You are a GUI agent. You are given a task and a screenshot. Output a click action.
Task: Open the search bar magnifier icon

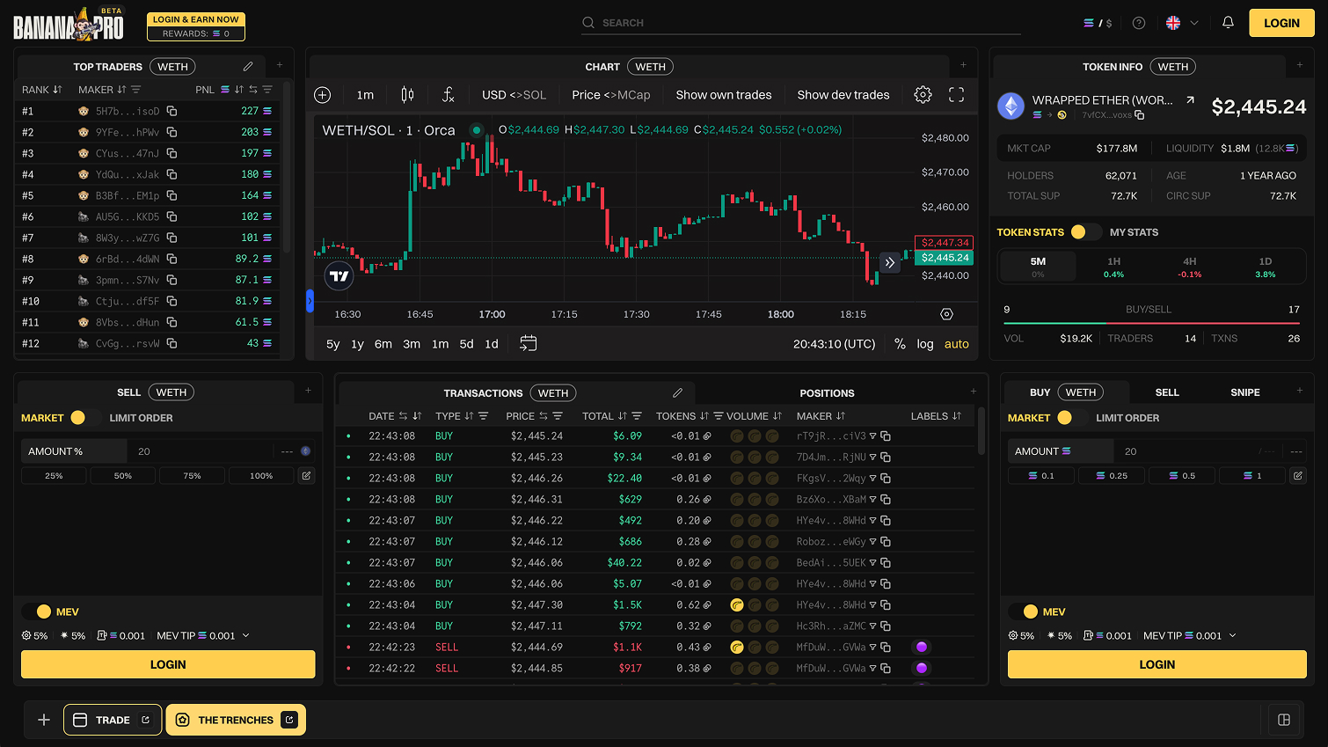click(x=587, y=23)
